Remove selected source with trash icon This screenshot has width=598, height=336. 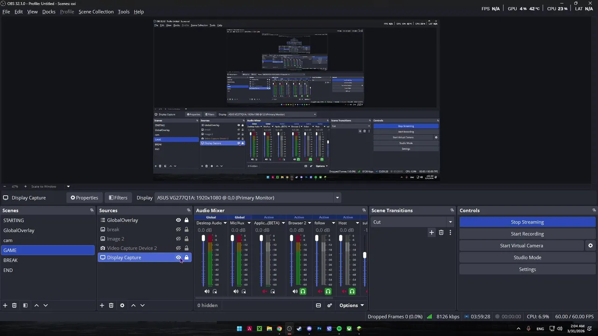coord(111,305)
